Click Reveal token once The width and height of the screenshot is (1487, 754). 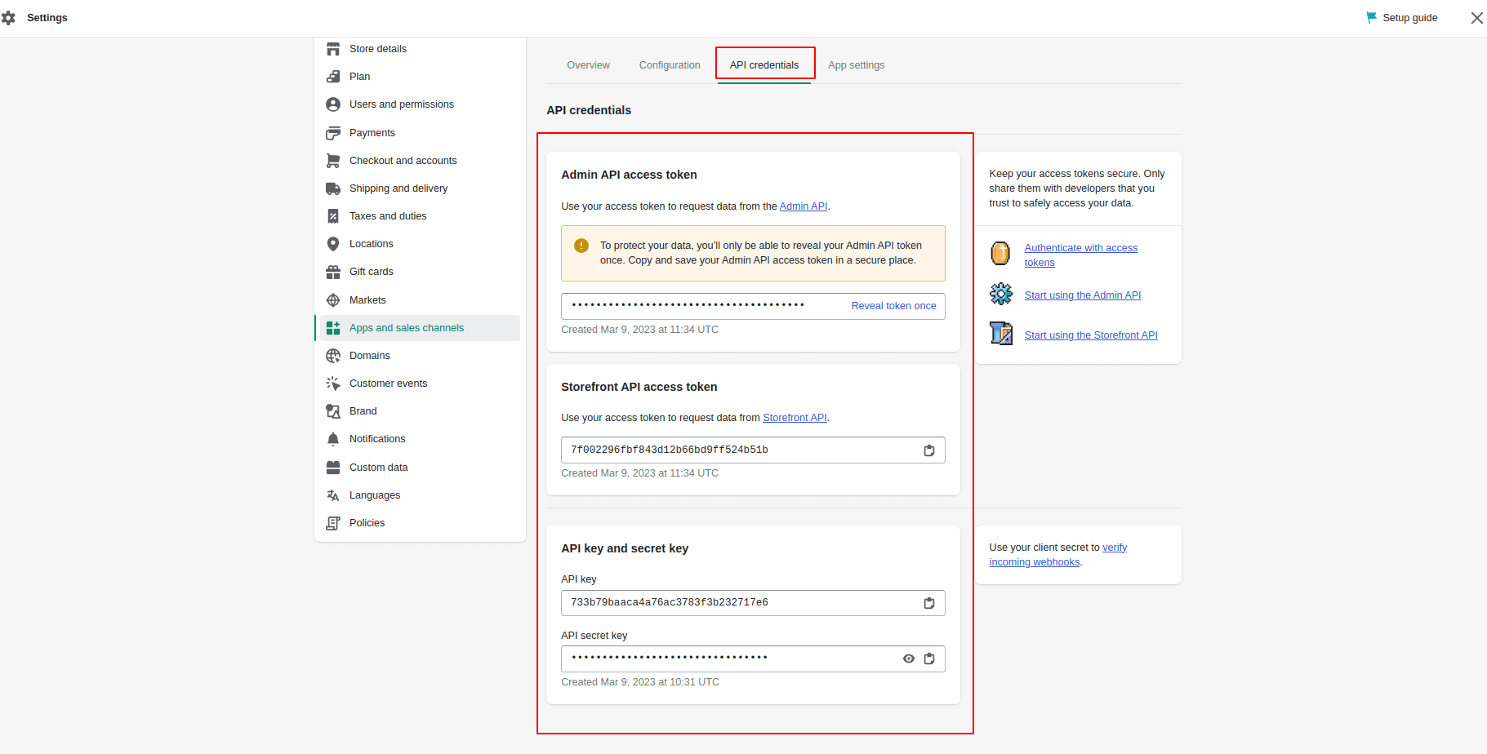pos(893,306)
